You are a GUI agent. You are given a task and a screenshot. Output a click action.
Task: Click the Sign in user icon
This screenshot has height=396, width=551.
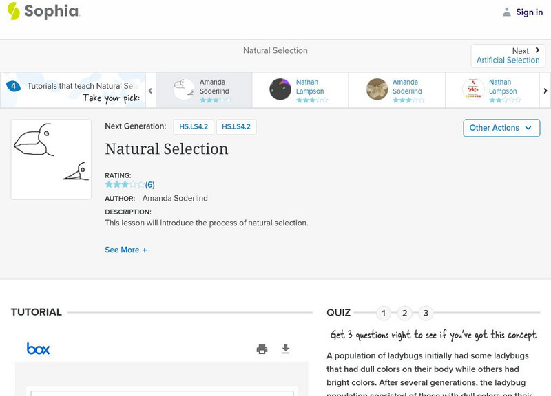(507, 12)
